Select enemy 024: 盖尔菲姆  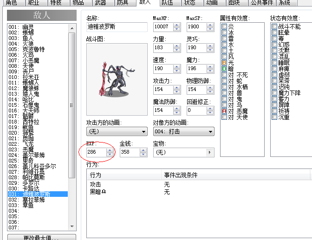pos(38,155)
